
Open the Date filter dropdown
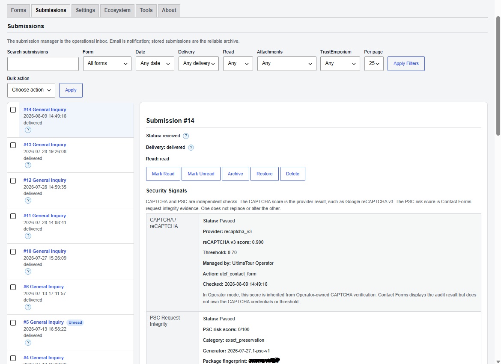click(x=155, y=64)
